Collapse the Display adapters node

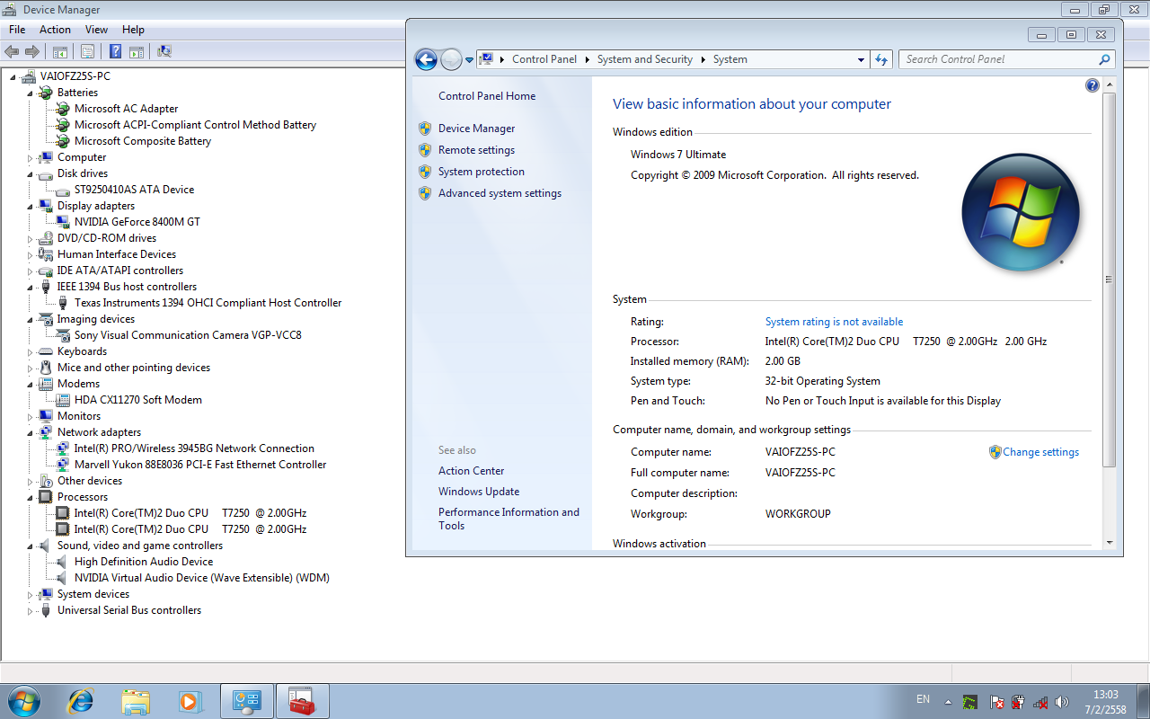(30, 207)
